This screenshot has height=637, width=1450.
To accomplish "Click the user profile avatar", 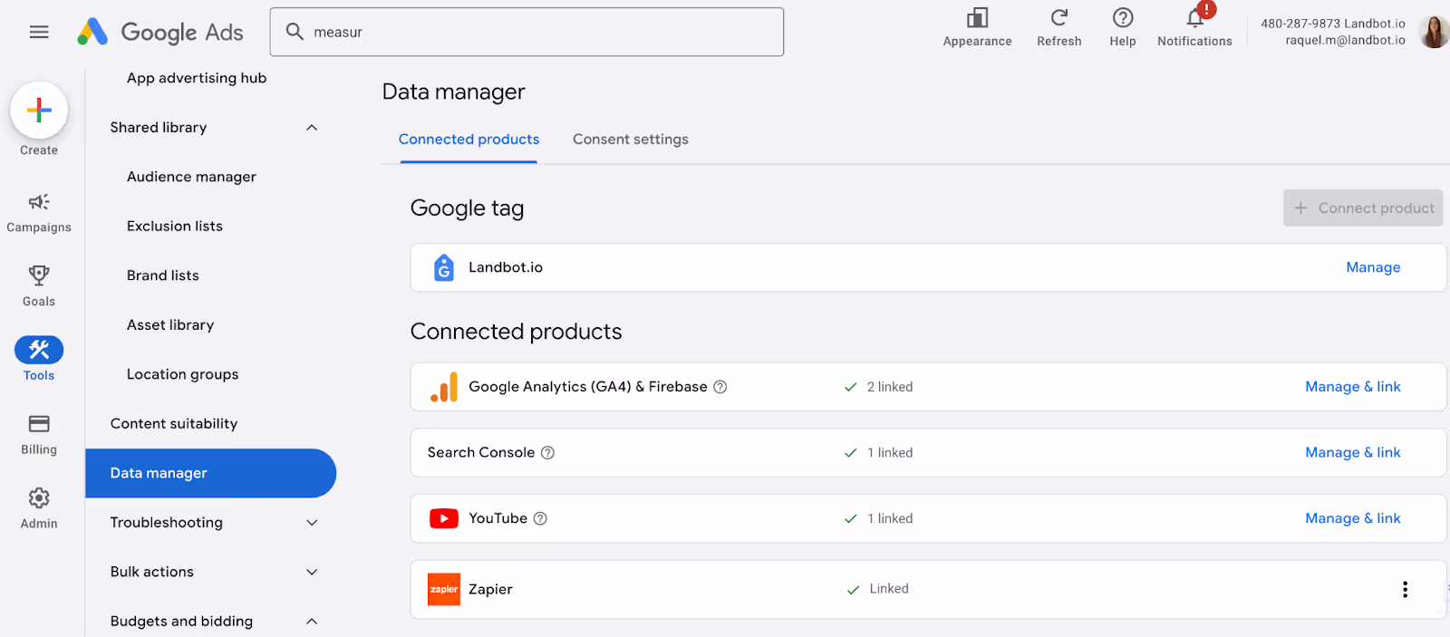I will [x=1434, y=32].
